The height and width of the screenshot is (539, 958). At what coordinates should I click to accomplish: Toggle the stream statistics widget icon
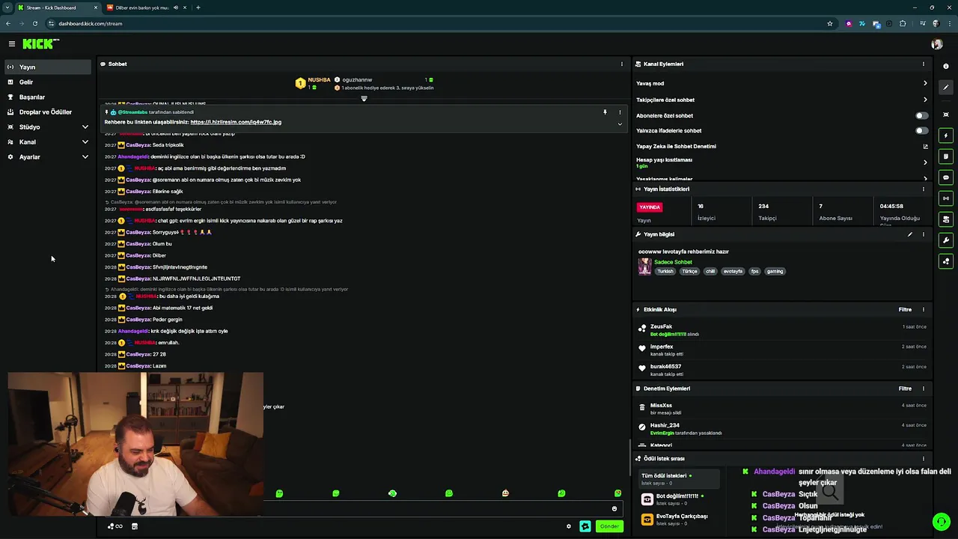pyautogui.click(x=946, y=198)
